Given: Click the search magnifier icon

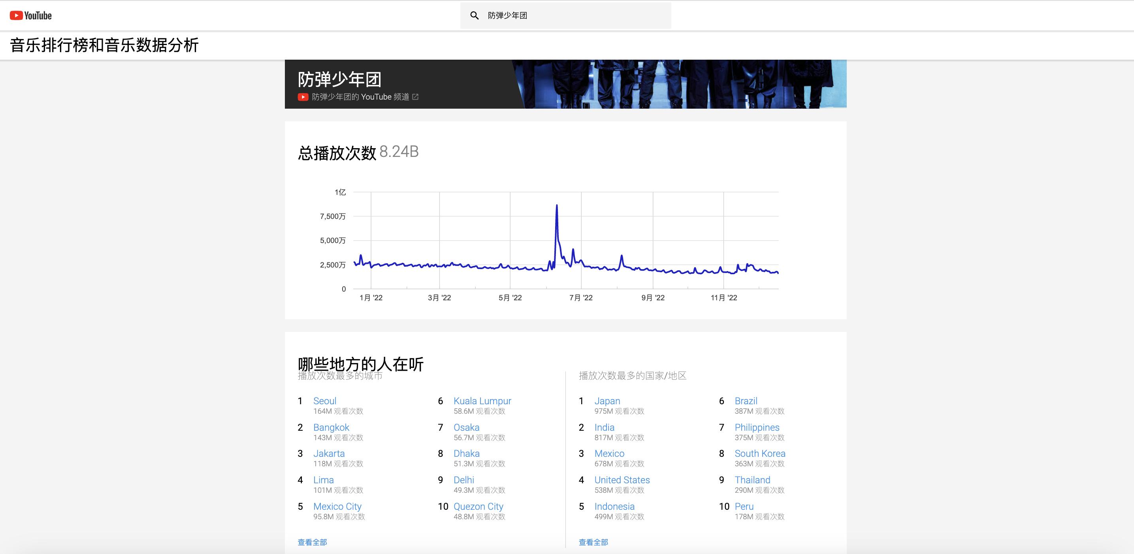Looking at the screenshot, I should [474, 16].
